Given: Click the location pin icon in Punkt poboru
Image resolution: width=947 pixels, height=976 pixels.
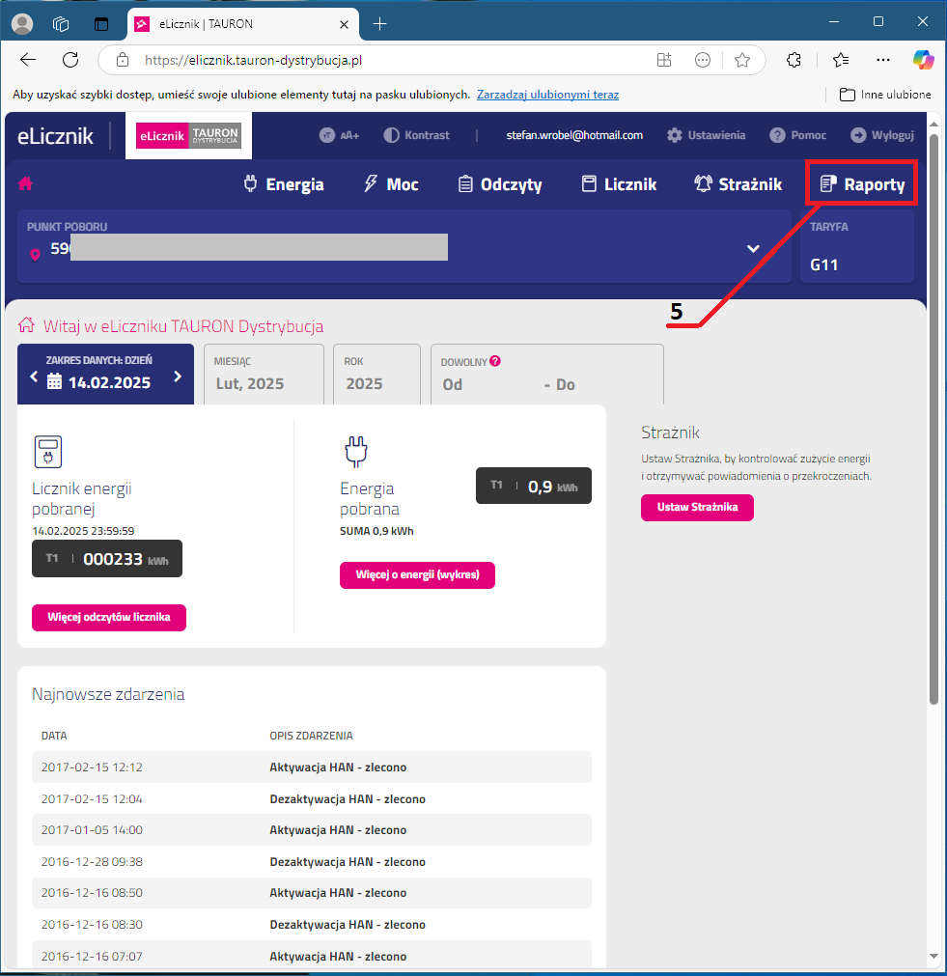Looking at the screenshot, I should (x=36, y=255).
